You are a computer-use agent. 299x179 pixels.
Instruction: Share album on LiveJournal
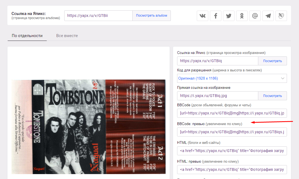point(281,16)
